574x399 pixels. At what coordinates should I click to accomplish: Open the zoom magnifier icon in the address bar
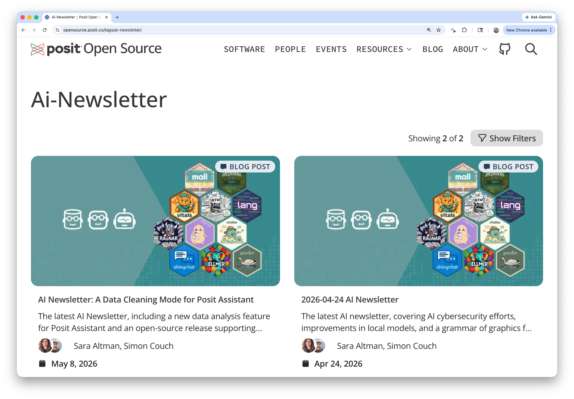(429, 30)
